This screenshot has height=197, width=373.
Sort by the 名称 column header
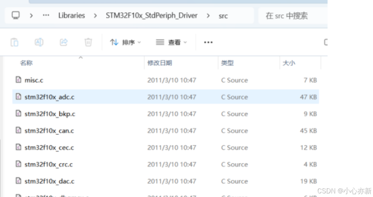click(x=26, y=63)
